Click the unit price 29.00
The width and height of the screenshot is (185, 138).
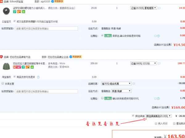click(x=94, y=8)
